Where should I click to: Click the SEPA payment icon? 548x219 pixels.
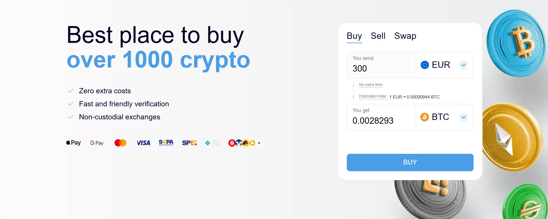pyautogui.click(x=166, y=143)
